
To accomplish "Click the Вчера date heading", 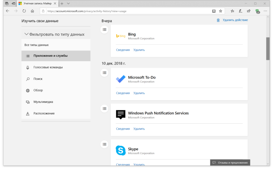I will pos(107,21).
